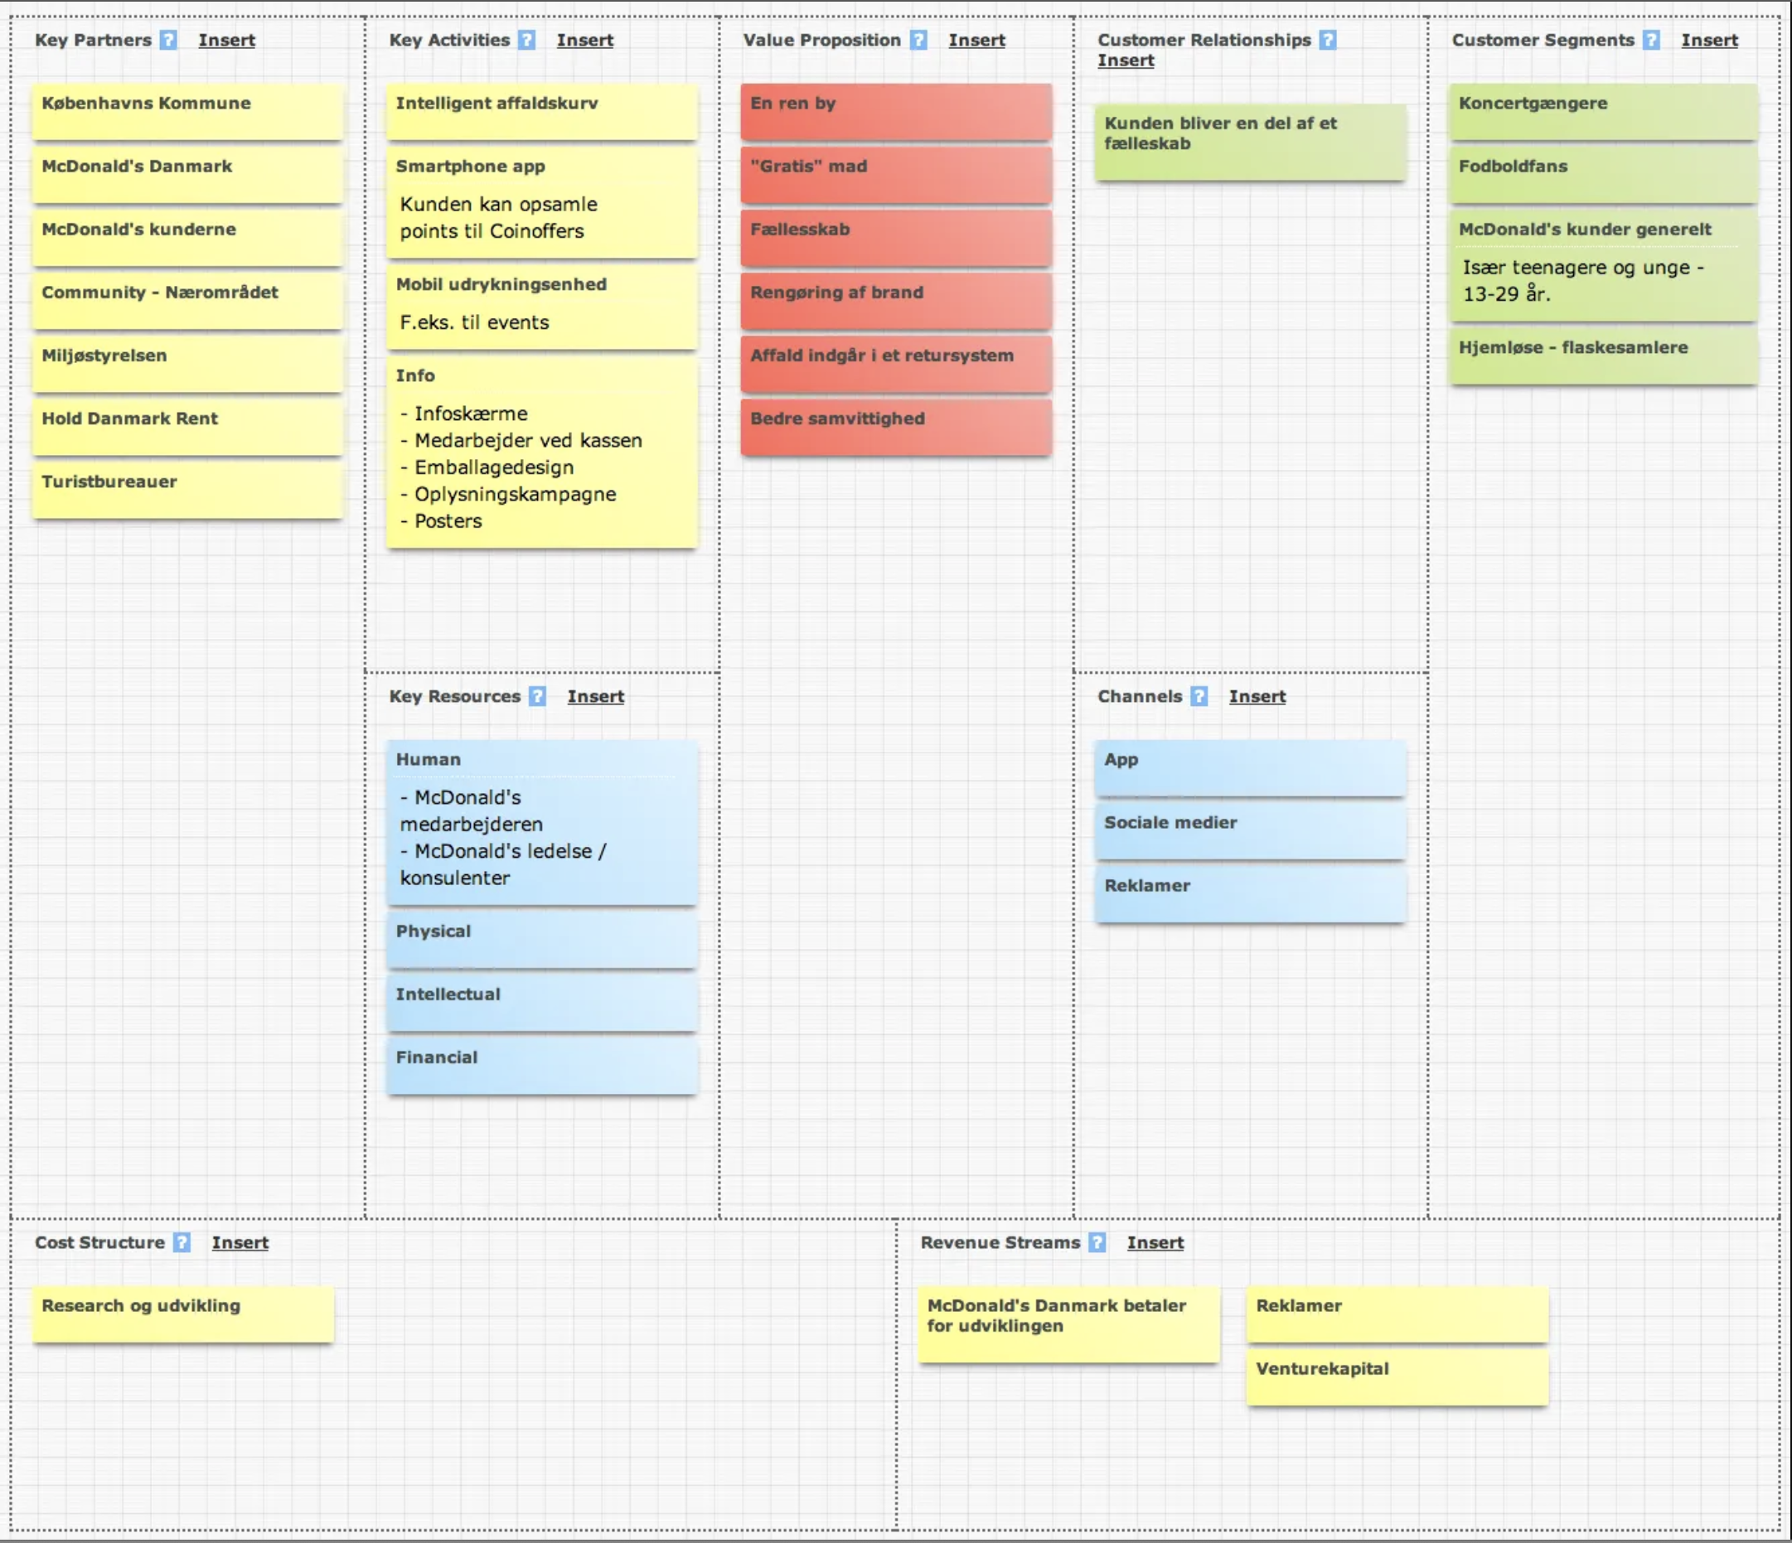Select the Reklamer channel note
This screenshot has height=1543, width=1792.
click(1251, 894)
